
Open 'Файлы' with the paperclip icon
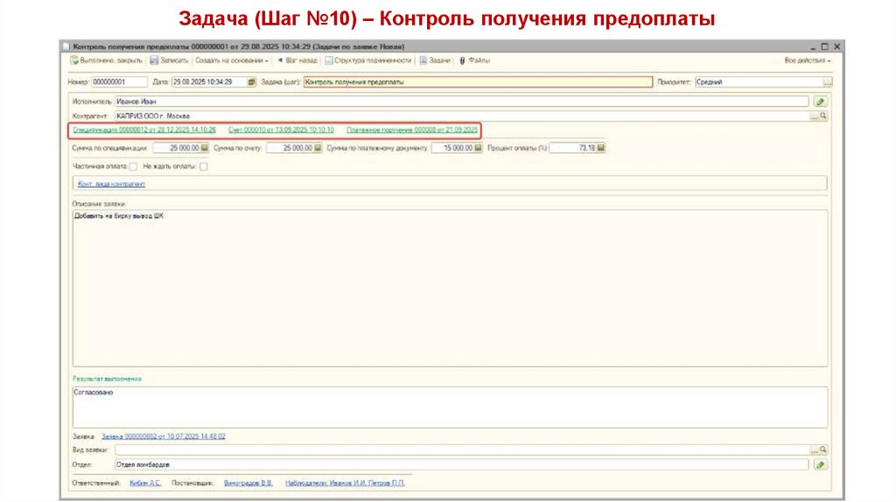[x=475, y=60]
